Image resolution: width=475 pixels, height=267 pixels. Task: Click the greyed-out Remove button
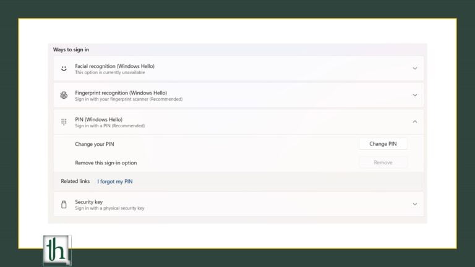tap(383, 163)
